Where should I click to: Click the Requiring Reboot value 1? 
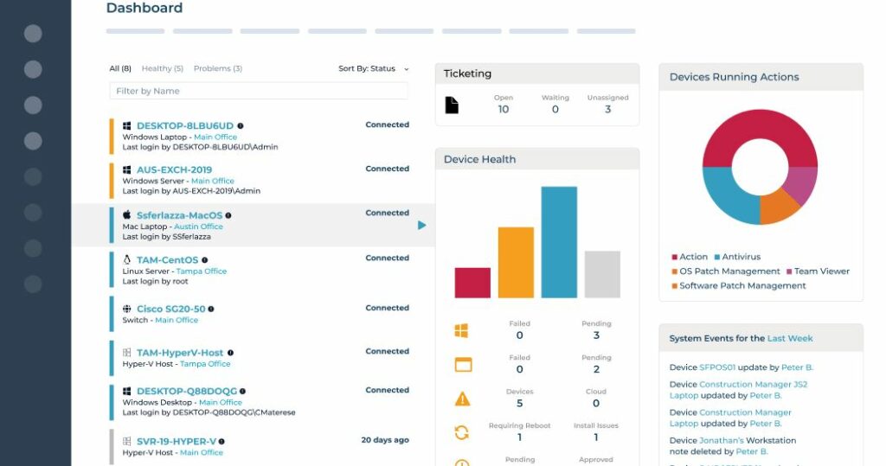[519, 437]
